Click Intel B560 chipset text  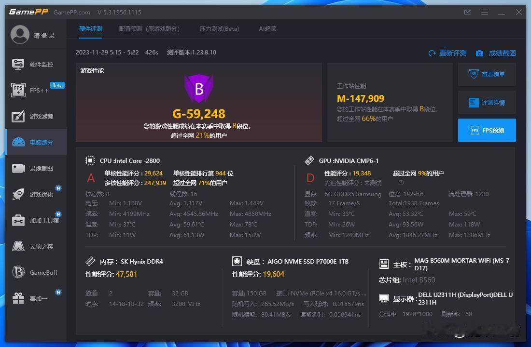tap(419, 280)
